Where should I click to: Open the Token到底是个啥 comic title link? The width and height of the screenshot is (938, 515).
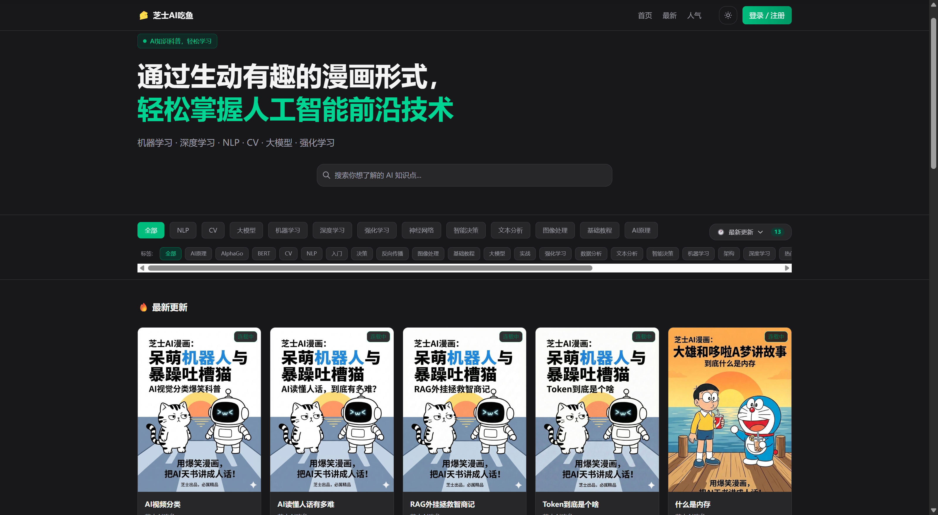point(570,504)
